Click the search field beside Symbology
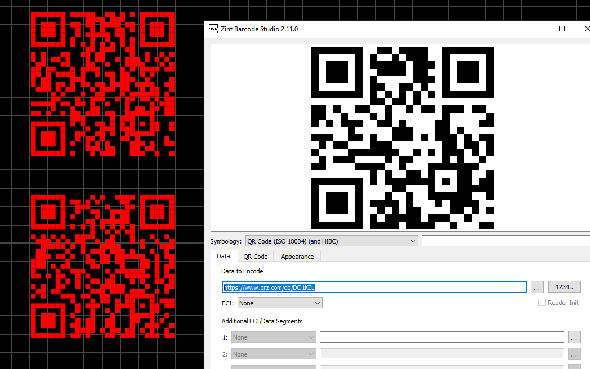This screenshot has height=369, width=590. click(x=506, y=241)
